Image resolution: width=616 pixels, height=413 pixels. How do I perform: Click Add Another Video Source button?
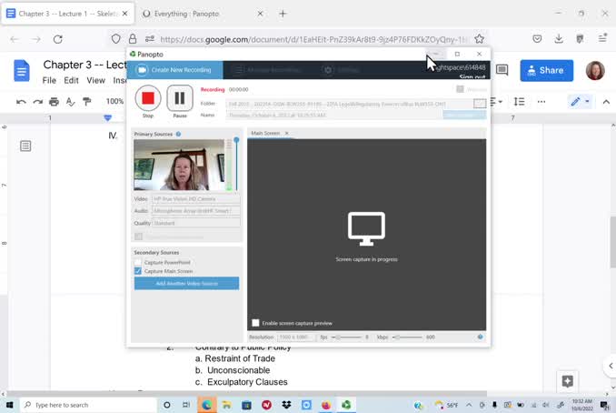[x=186, y=284]
